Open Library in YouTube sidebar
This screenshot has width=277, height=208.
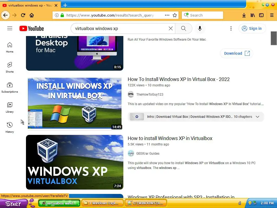[x=9, y=108]
